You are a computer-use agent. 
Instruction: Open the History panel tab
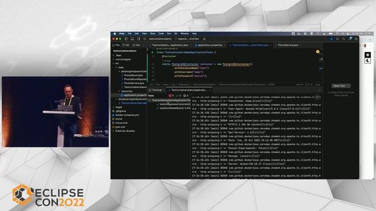click(137, 45)
